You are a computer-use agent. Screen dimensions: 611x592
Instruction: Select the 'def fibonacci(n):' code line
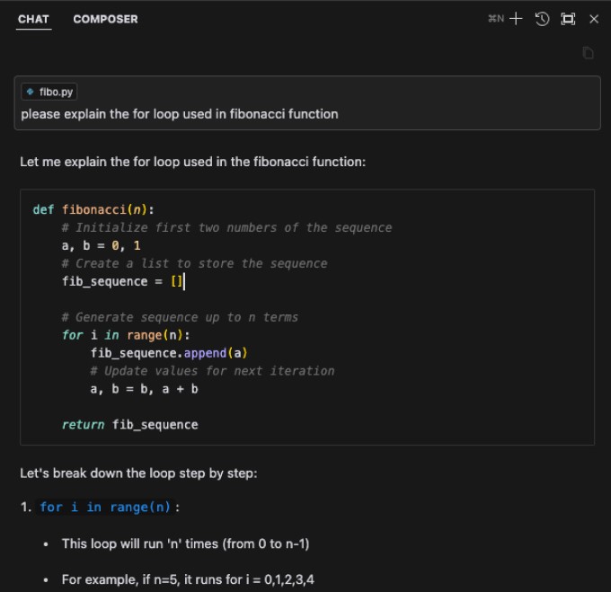(93, 210)
